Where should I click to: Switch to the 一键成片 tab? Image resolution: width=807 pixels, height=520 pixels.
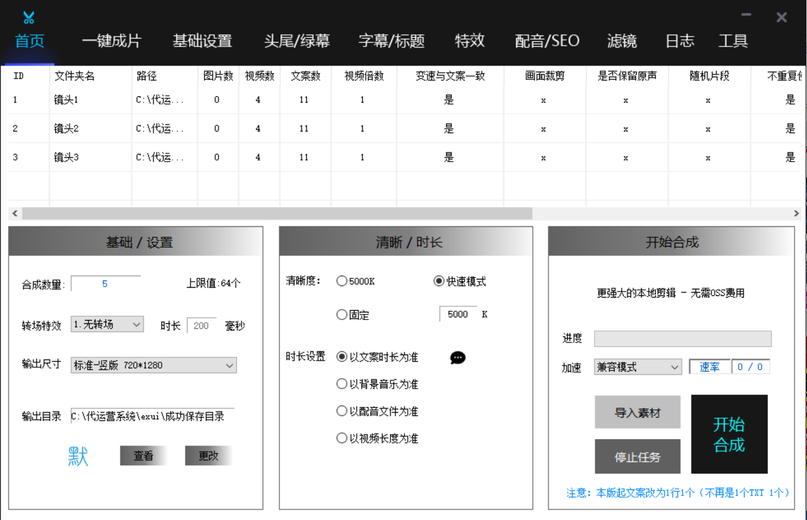[x=111, y=41]
